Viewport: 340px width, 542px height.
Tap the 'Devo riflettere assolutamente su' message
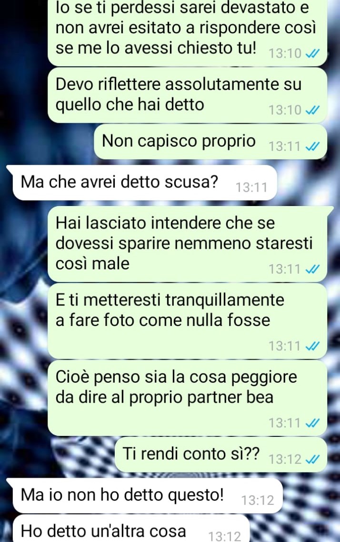(x=187, y=95)
